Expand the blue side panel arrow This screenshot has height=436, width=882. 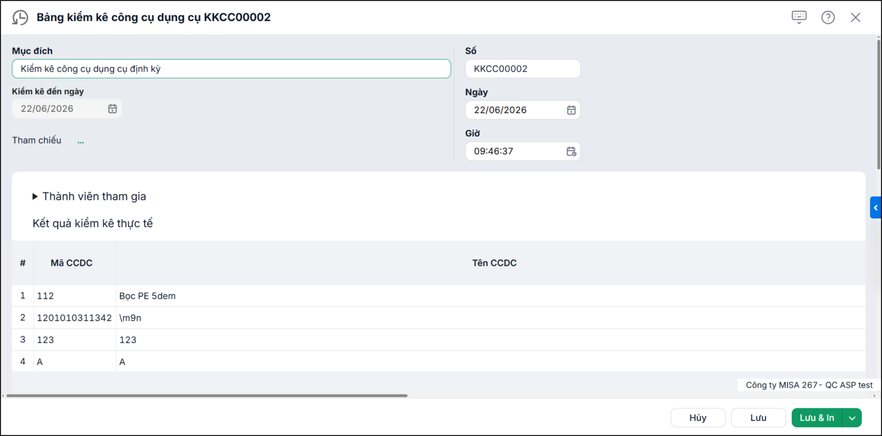[x=875, y=208]
